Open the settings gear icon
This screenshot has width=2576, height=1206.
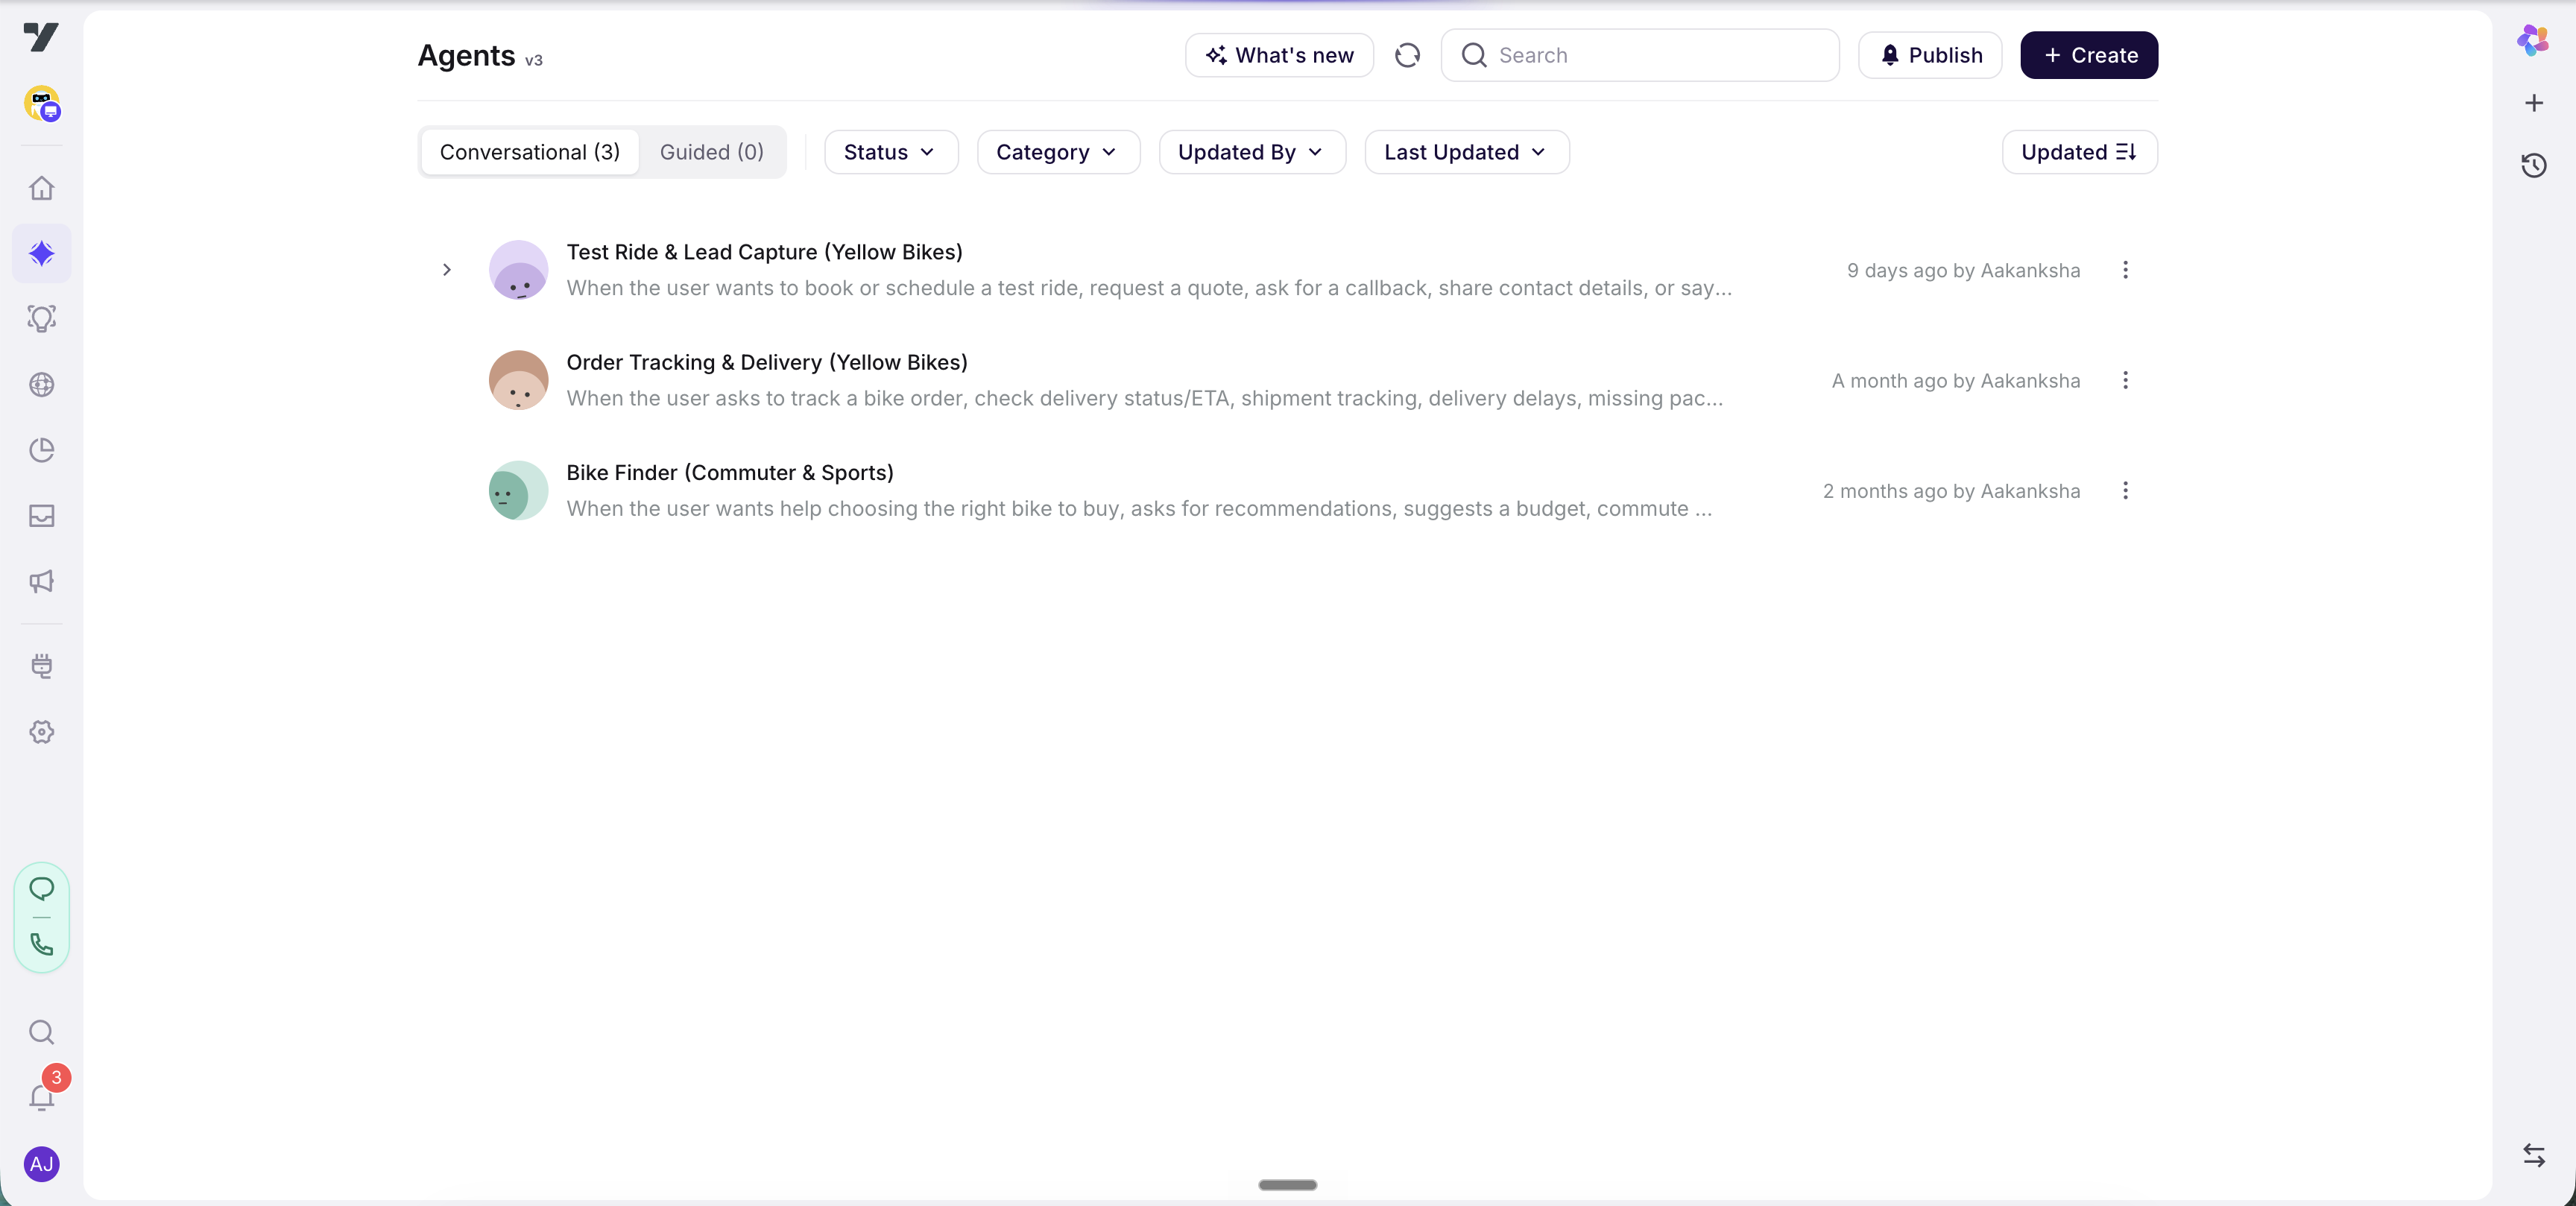click(x=41, y=732)
